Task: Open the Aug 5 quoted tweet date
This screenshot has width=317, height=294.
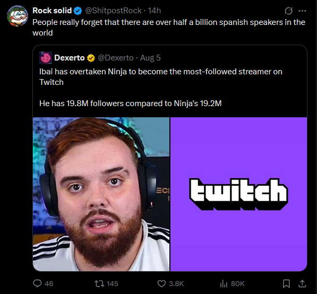Action: [150, 58]
